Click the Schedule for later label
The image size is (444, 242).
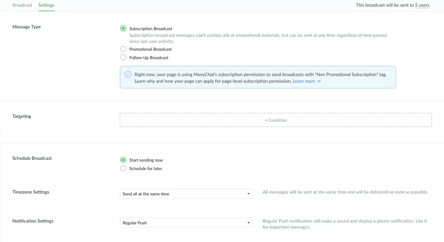[145, 169]
